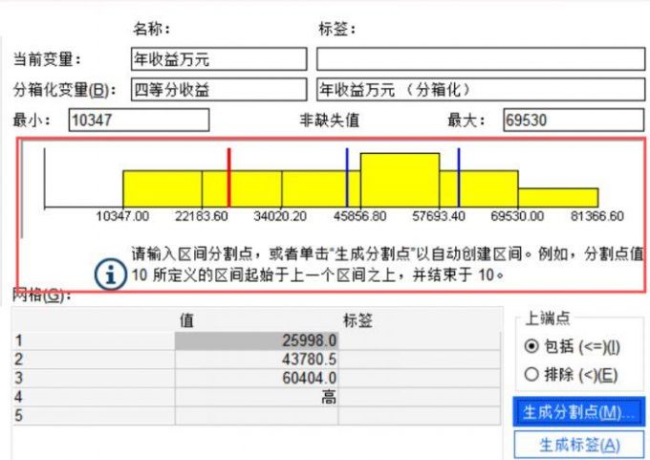The height and width of the screenshot is (460, 650).
Task: Select grid value cell 25998.0
Action: (256, 340)
